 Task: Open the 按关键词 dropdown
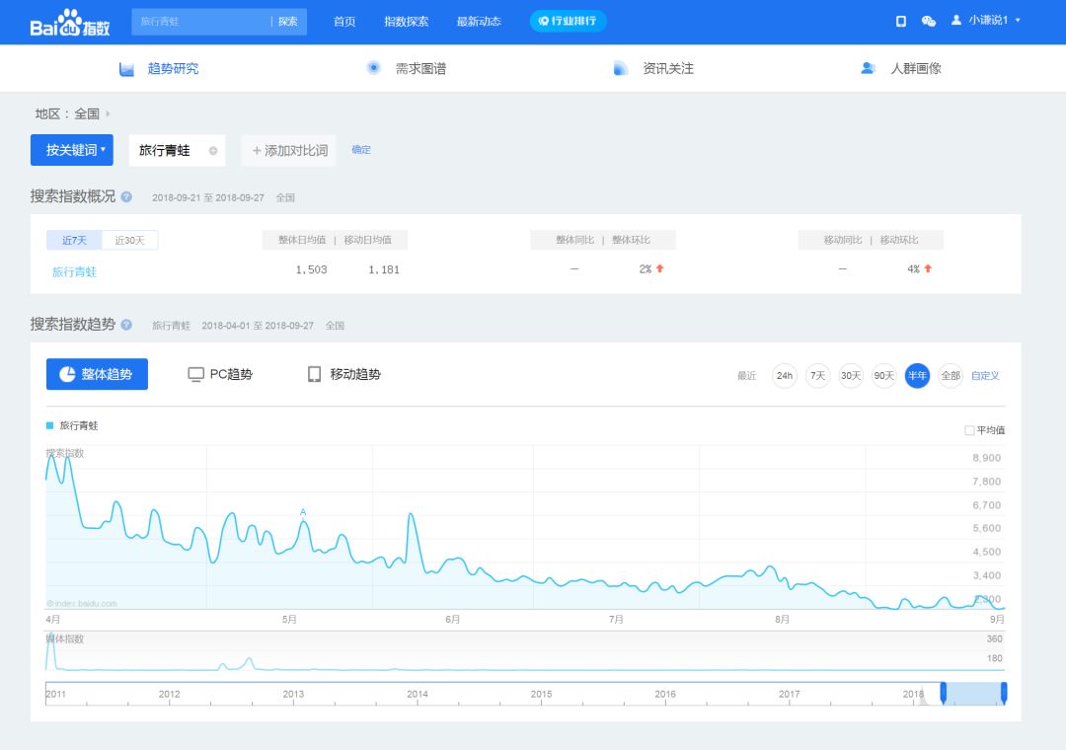(x=71, y=150)
